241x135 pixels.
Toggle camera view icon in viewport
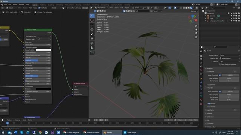coord(196,33)
